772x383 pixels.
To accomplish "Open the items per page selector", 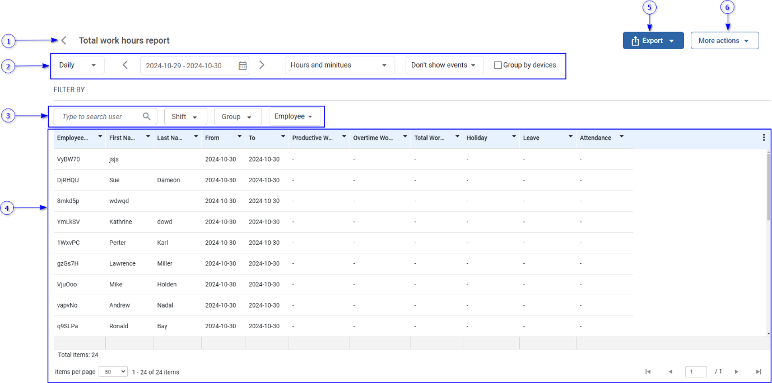I will pos(113,372).
